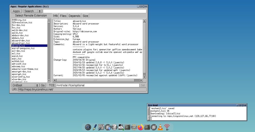Launch ezremaster disc icon in dock

134,127
